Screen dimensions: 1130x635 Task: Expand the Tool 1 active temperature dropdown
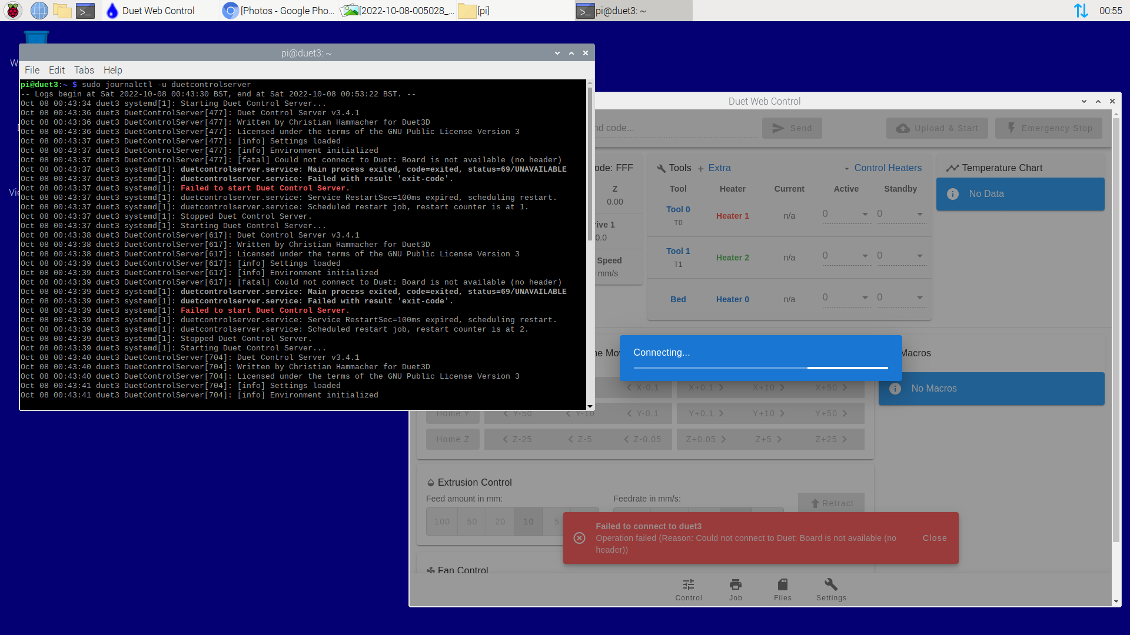coord(865,256)
